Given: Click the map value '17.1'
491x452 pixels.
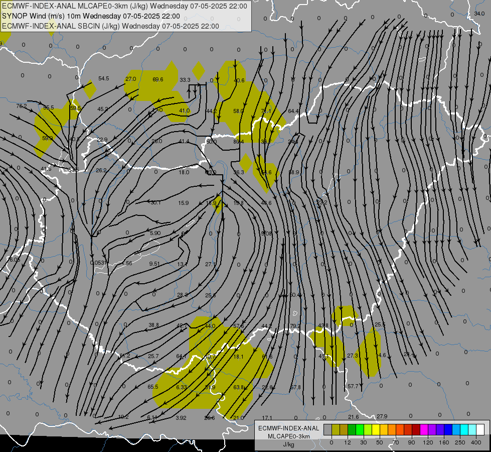Looking at the screenshot, I should point(267,418).
